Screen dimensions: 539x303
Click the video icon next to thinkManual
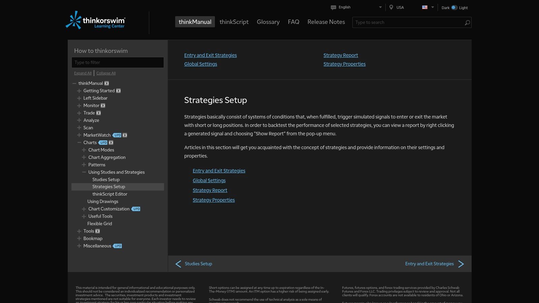(106, 83)
